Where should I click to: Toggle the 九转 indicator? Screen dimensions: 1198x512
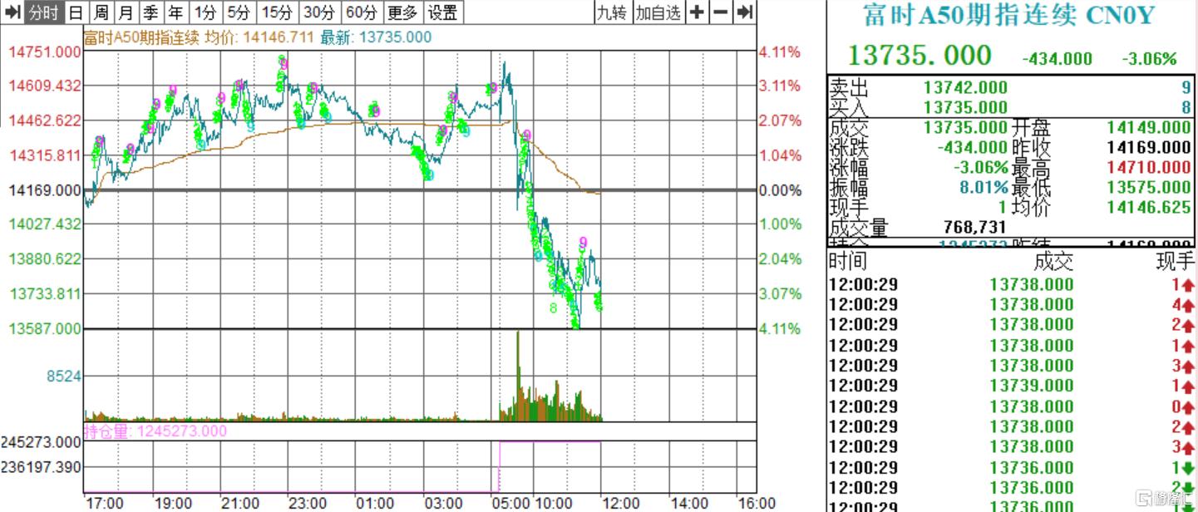point(612,12)
